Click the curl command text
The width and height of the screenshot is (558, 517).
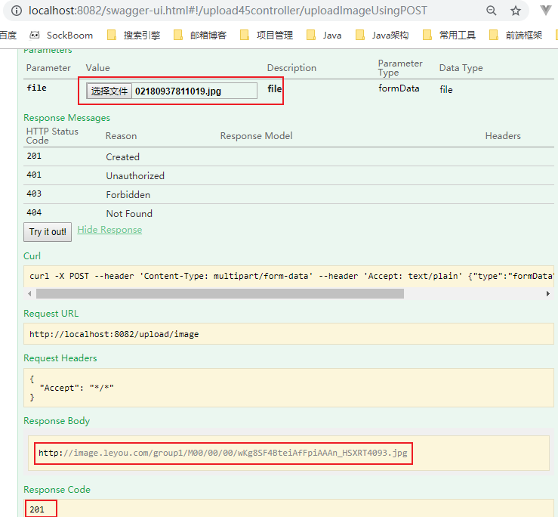tap(291, 276)
